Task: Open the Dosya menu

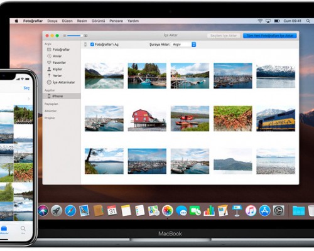Action: pyautogui.click(x=52, y=21)
